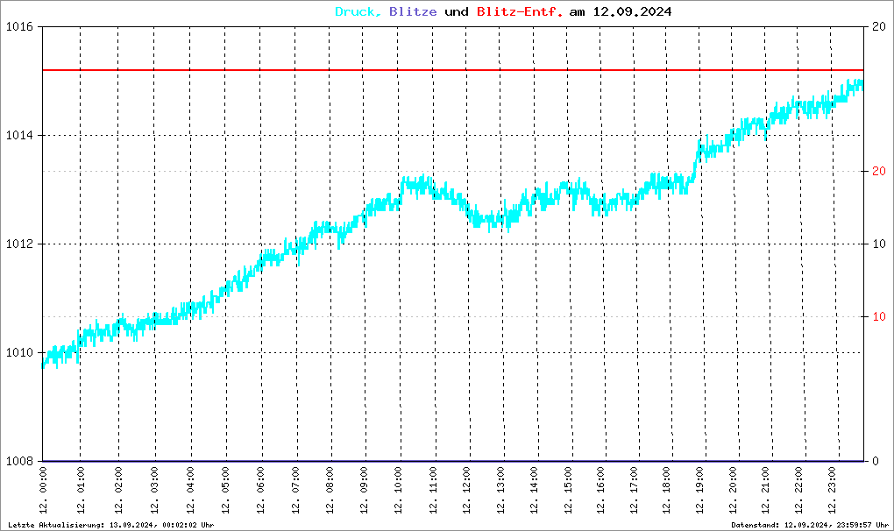Viewport: 894px width, 531px height.
Task: Click the black 10 on right axis
Action: [x=879, y=244]
